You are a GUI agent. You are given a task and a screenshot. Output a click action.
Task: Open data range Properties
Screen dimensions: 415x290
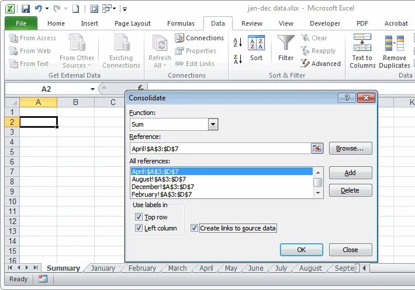pos(195,51)
